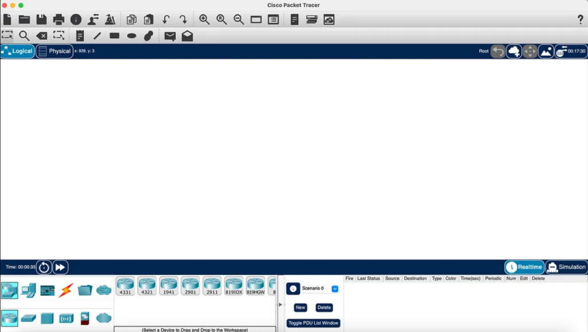Create a new file with the New icon
The height and width of the screenshot is (332, 588).
tap(7, 19)
